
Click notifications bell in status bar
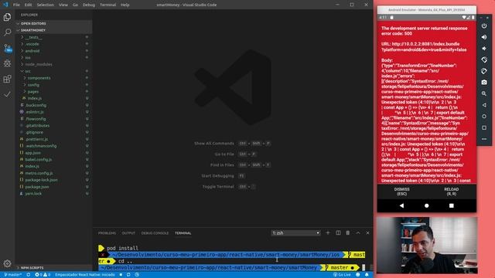point(367,275)
